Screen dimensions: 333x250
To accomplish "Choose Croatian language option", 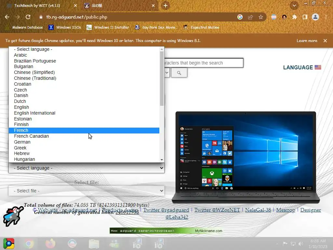I will (84, 84).
